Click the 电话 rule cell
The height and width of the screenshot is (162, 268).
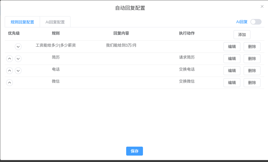coord(56,69)
